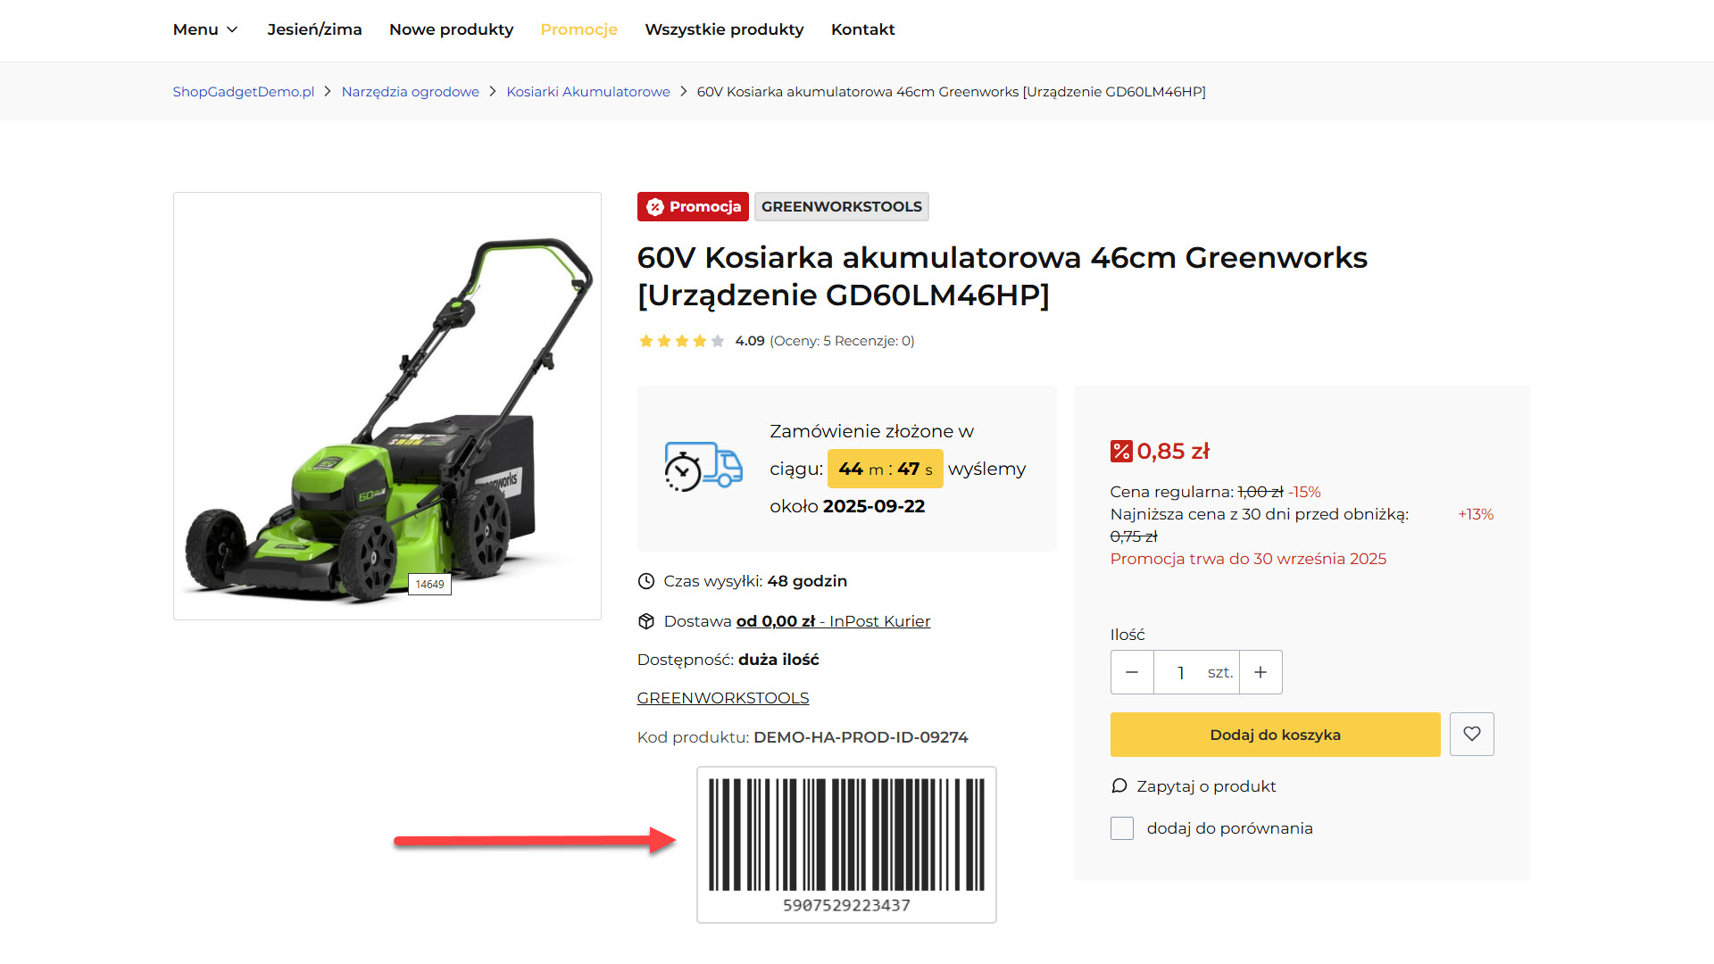This screenshot has height=964, width=1714.
Task: Increase quantity with the plus button
Action: click(1261, 672)
